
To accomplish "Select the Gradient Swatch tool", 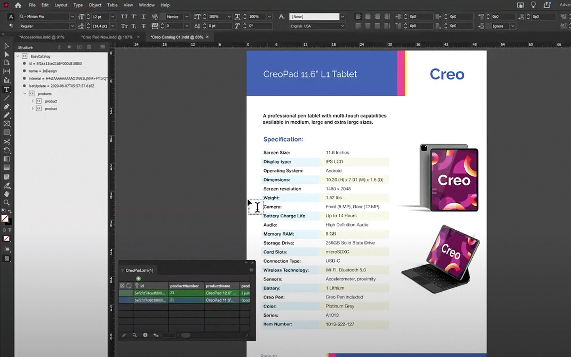I will 6,159.
